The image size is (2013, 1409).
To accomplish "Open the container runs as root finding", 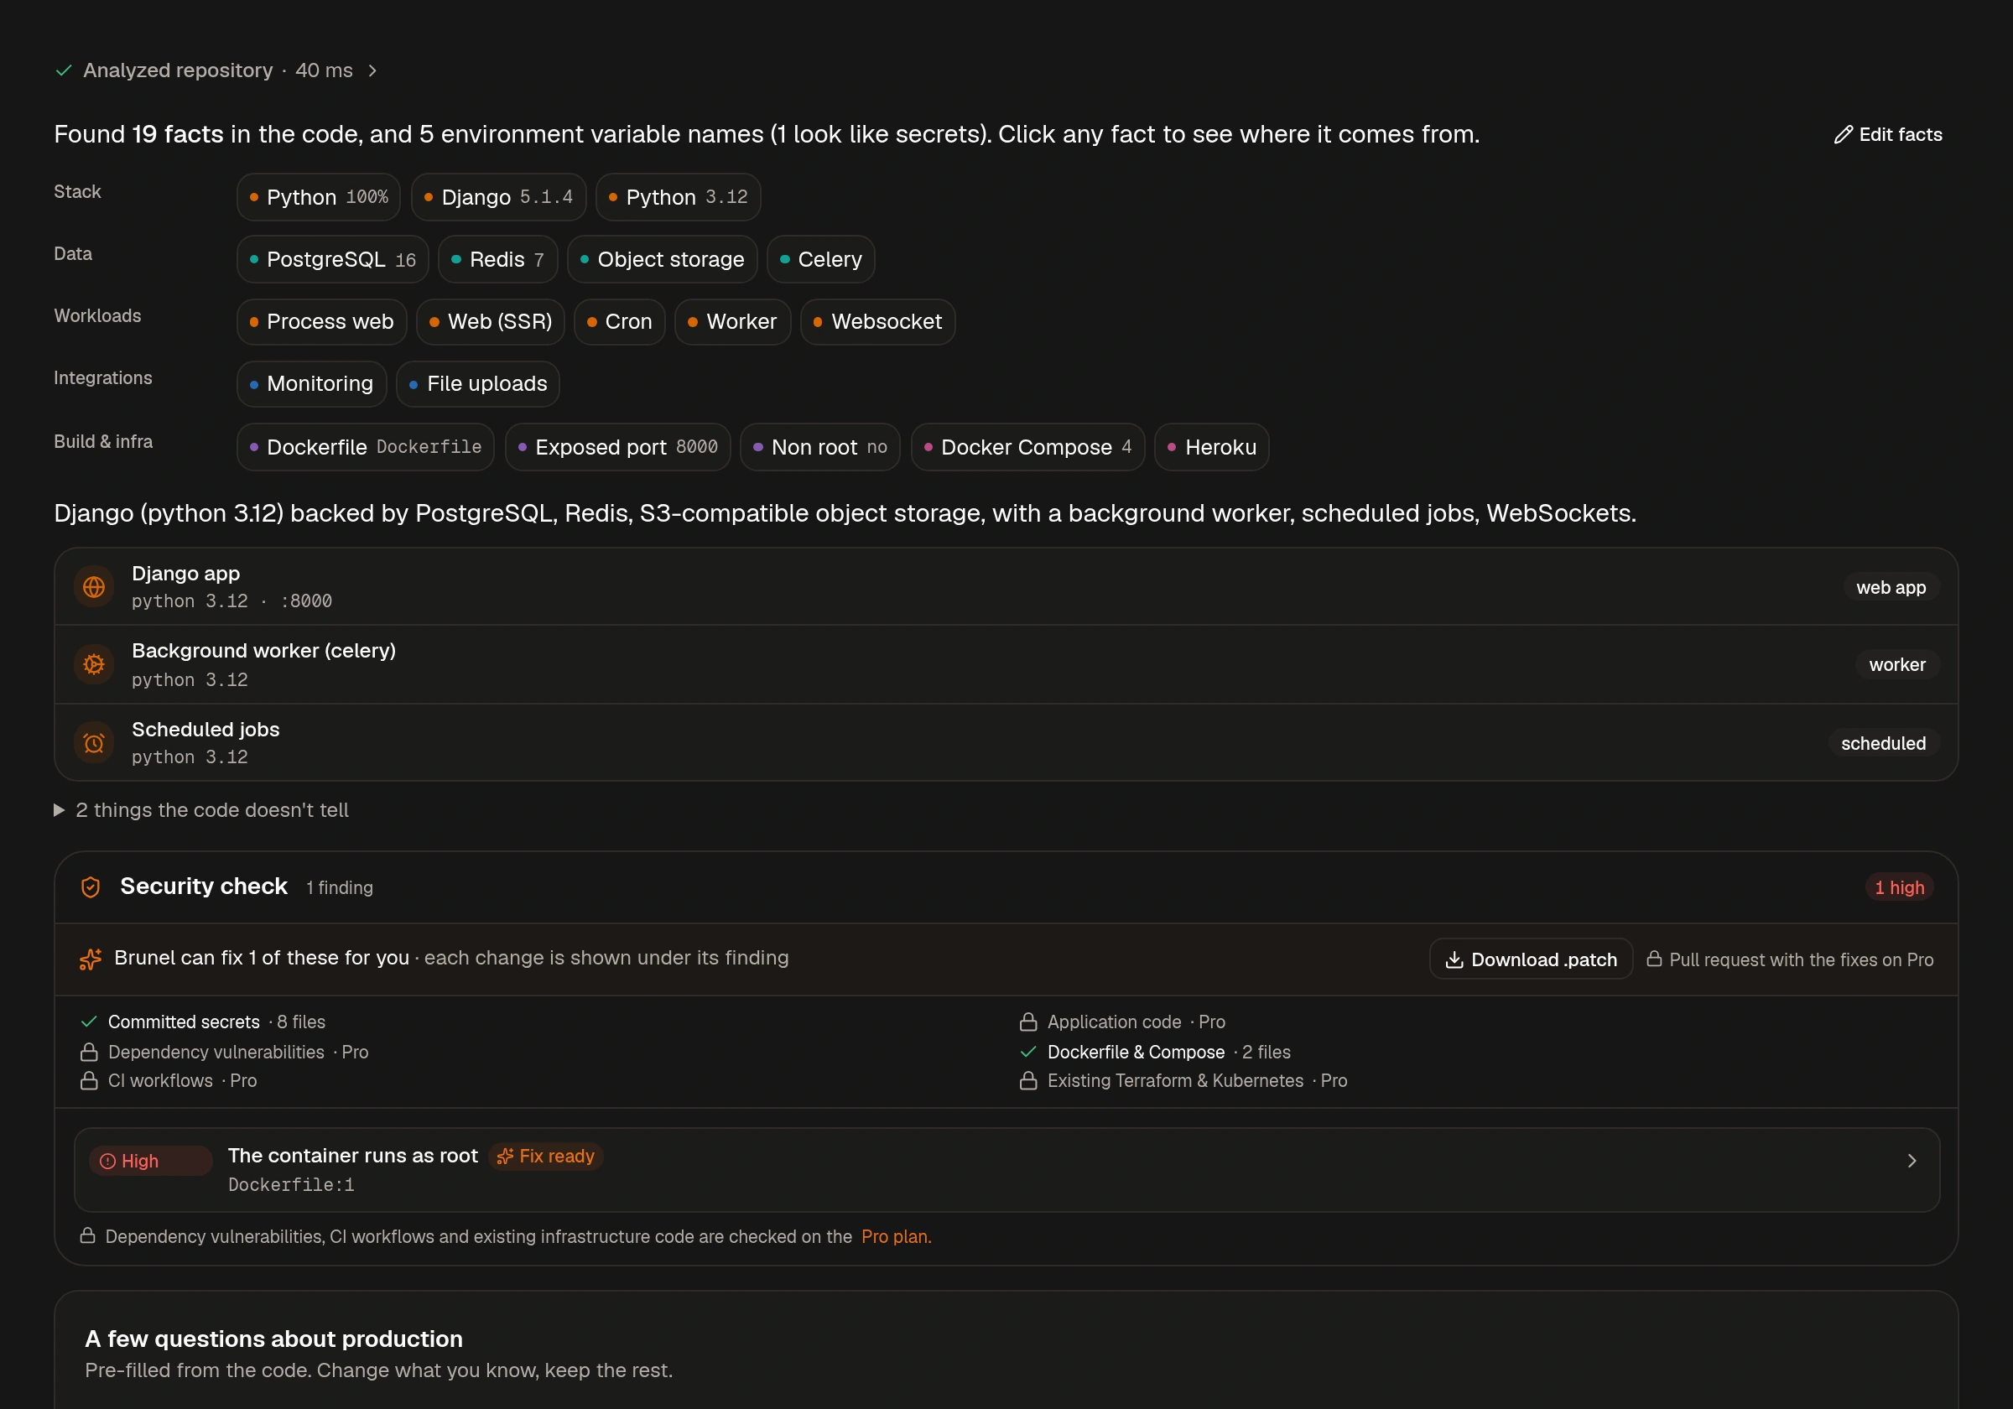I will pyautogui.click(x=1006, y=1170).
